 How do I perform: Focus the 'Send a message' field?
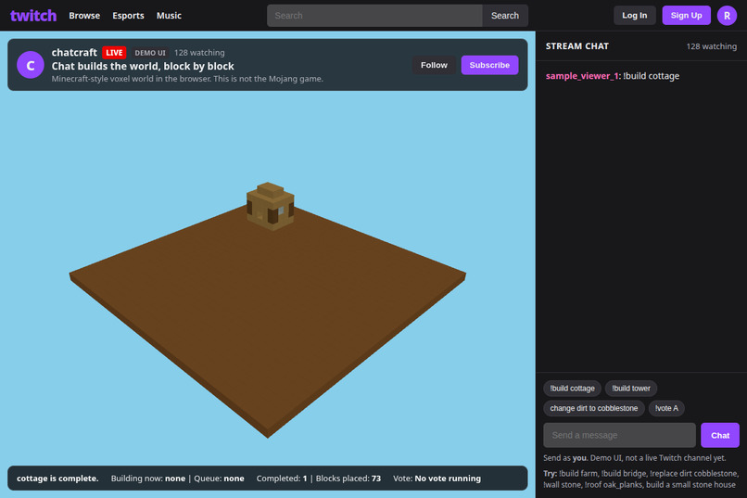[619, 435]
